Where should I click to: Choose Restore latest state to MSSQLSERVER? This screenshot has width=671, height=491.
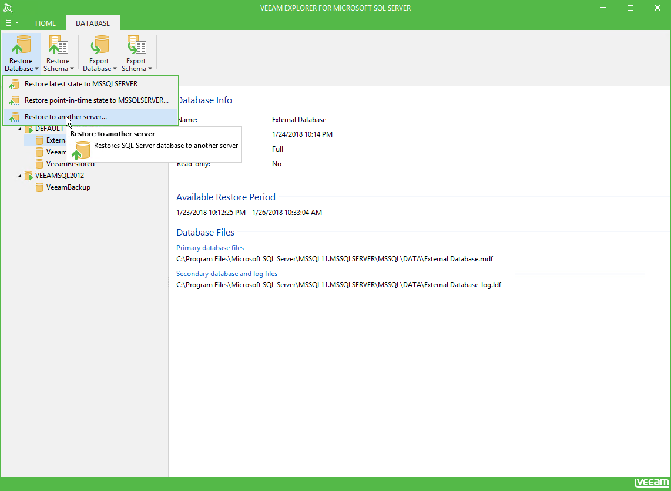click(x=90, y=84)
